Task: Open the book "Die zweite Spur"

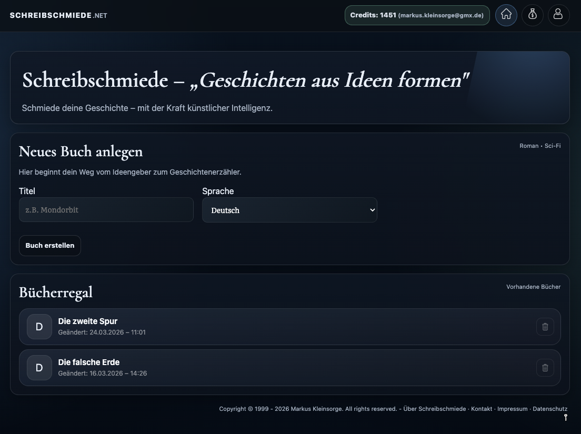Action: 87,321
